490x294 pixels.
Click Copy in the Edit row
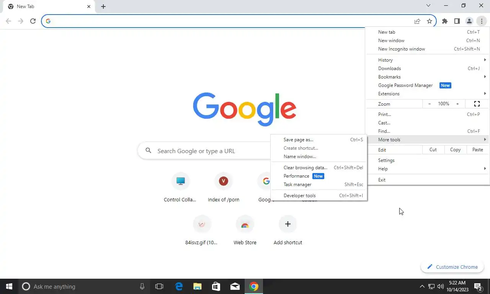(455, 150)
